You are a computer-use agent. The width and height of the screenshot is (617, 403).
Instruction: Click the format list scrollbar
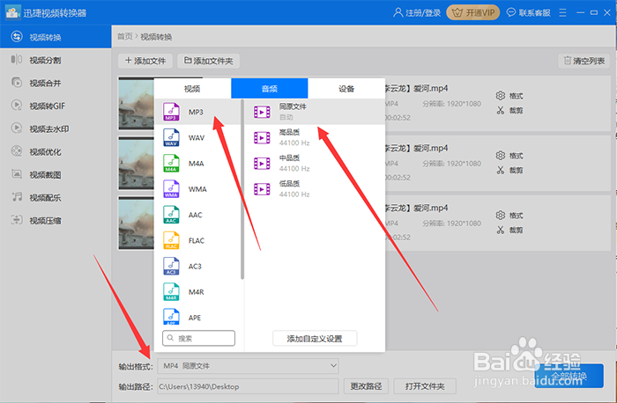pyautogui.click(x=242, y=189)
